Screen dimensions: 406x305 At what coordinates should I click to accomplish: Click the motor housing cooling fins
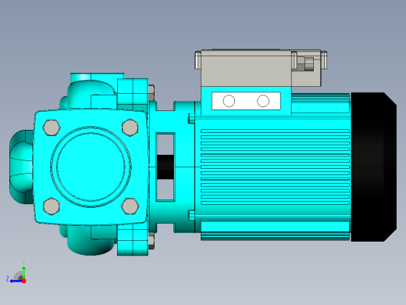(x=275, y=167)
